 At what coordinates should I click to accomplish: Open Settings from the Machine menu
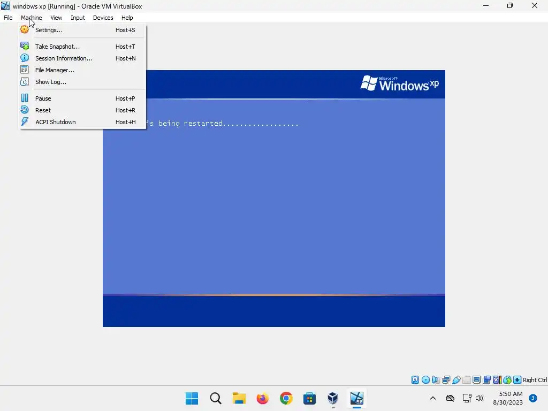[x=82, y=30]
